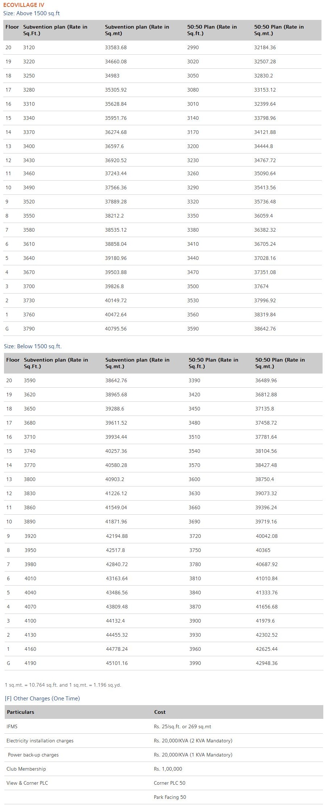328x805 pixels.
Task: Click the 'Size: Below 1500 sq.ft.' label
Action: (x=33, y=346)
